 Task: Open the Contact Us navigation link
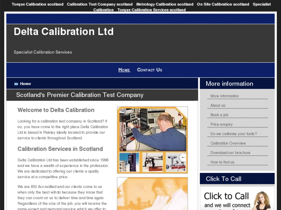pos(150,70)
